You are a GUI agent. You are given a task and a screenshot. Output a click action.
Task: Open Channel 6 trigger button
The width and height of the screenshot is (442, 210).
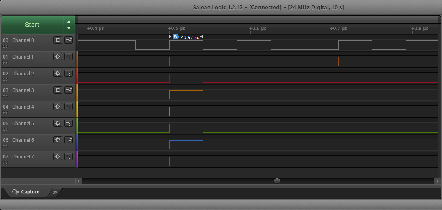click(69, 140)
